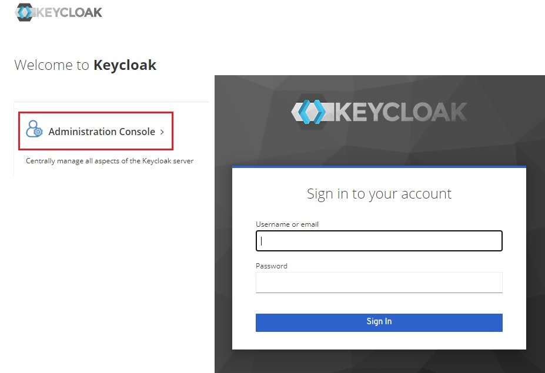Click the admin user-gear icon beside Administration Console
This screenshot has width=545, height=373.
(34, 130)
